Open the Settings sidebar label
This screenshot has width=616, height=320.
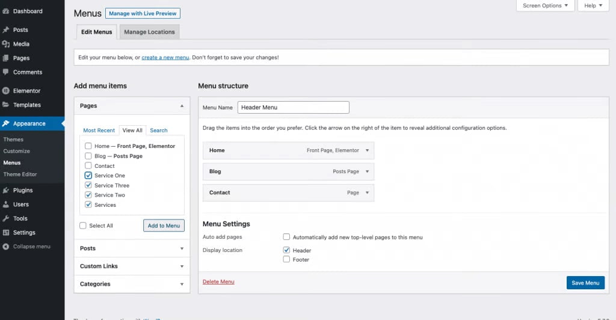pyautogui.click(x=24, y=233)
